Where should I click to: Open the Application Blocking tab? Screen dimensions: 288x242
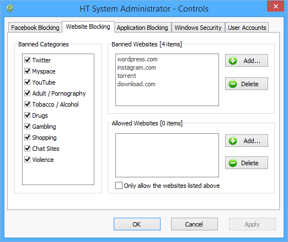click(142, 28)
